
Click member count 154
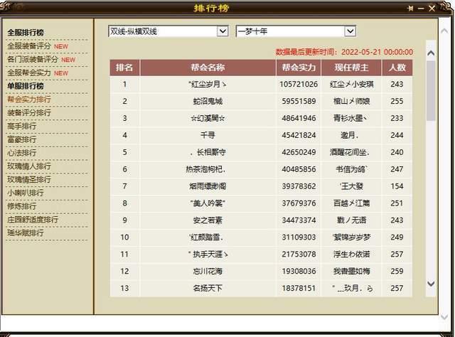pyautogui.click(x=397, y=186)
